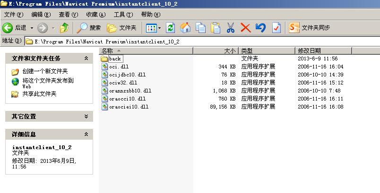Select the oraociei10.dll file name

pos(129,107)
